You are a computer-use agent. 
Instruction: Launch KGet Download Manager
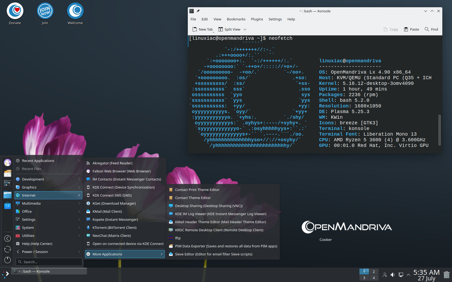click(x=125, y=203)
